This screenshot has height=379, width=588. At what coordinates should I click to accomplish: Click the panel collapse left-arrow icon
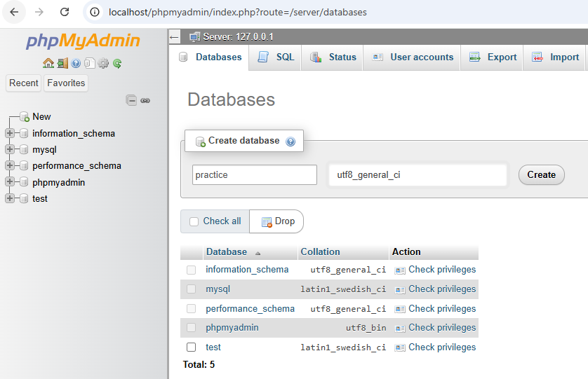click(174, 37)
